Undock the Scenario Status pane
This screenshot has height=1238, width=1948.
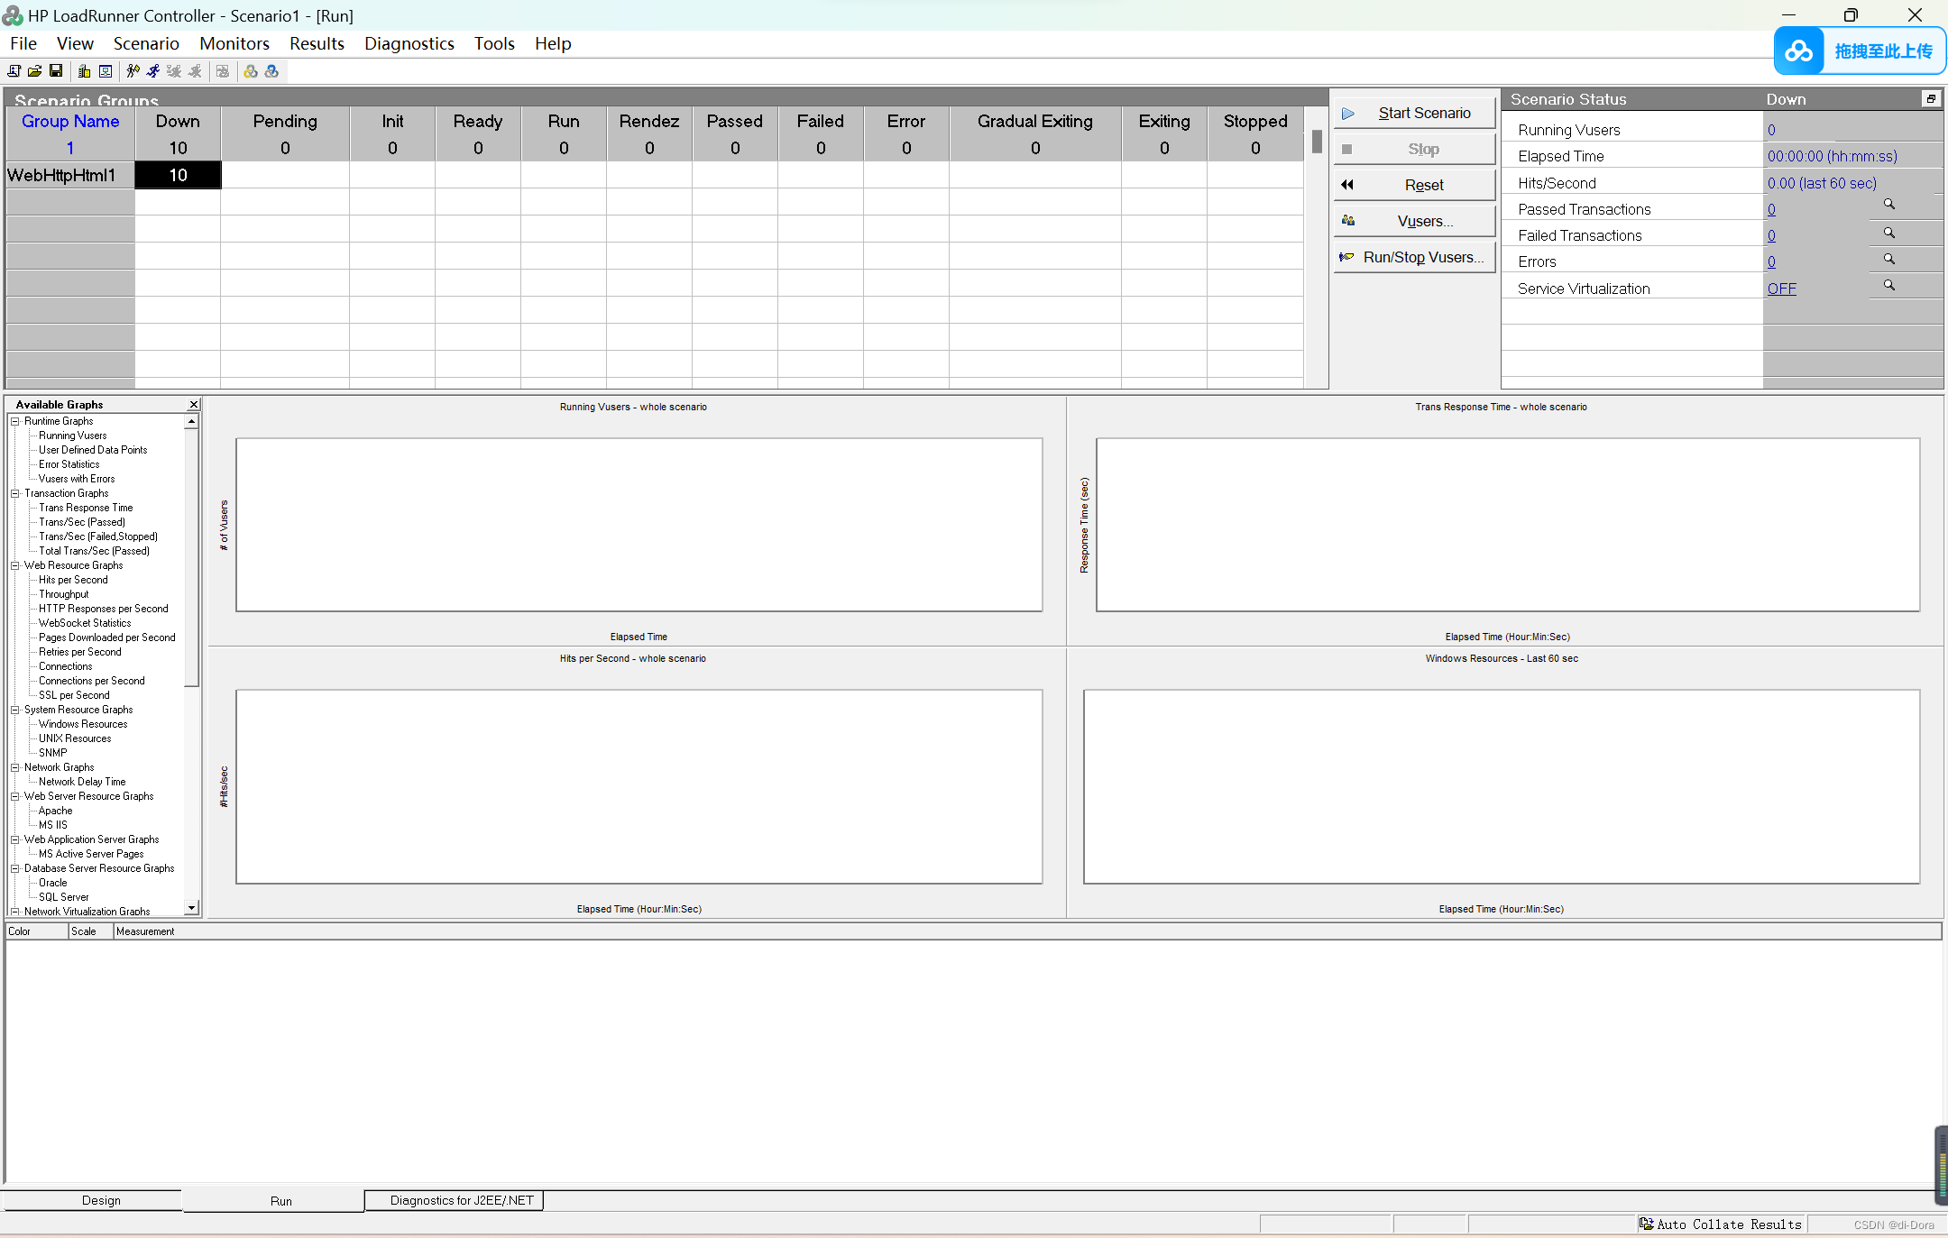tap(1930, 99)
